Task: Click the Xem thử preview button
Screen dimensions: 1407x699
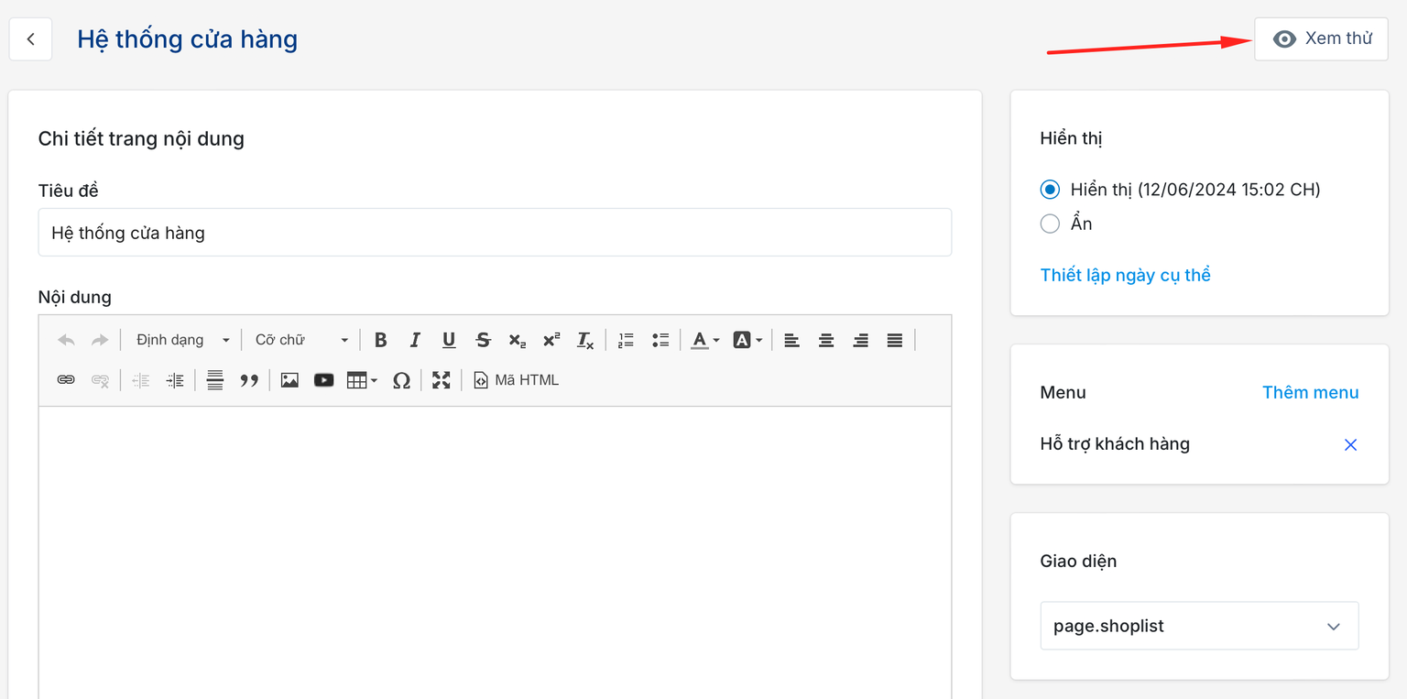Action: tap(1321, 38)
